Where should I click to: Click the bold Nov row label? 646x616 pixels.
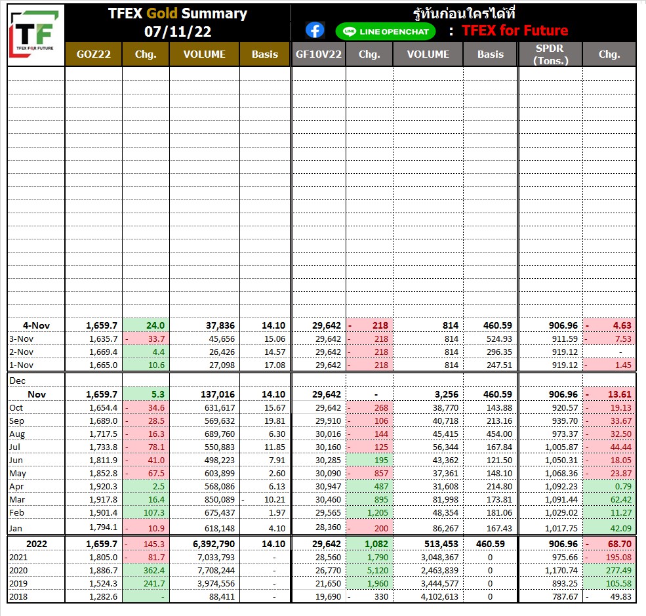click(37, 395)
